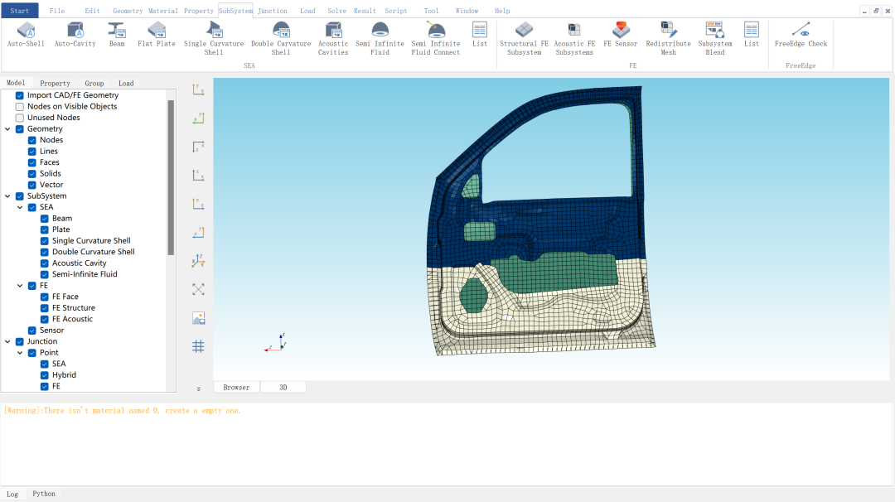Collapse the SubSystem tree node

click(7, 196)
